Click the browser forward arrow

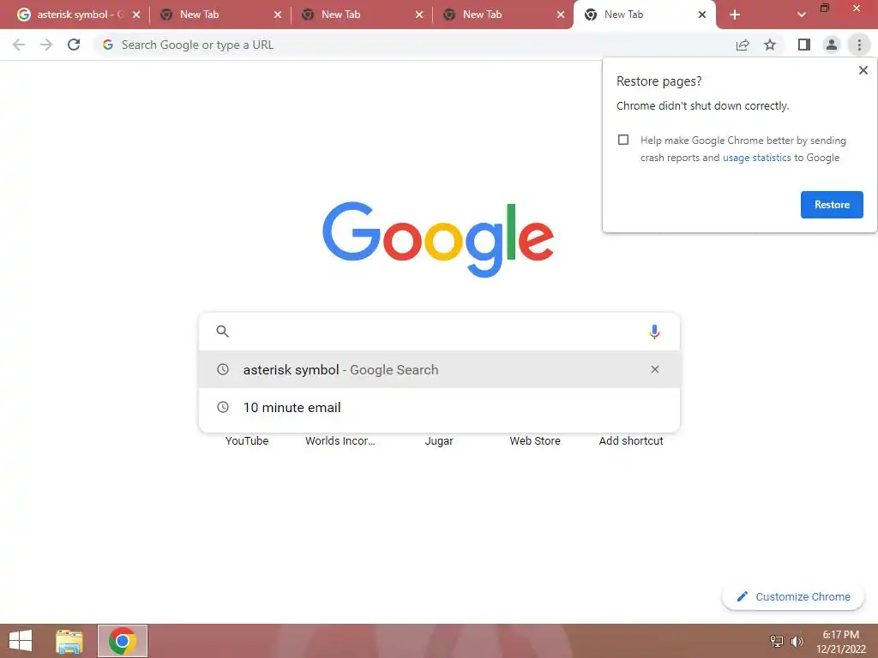(x=46, y=45)
